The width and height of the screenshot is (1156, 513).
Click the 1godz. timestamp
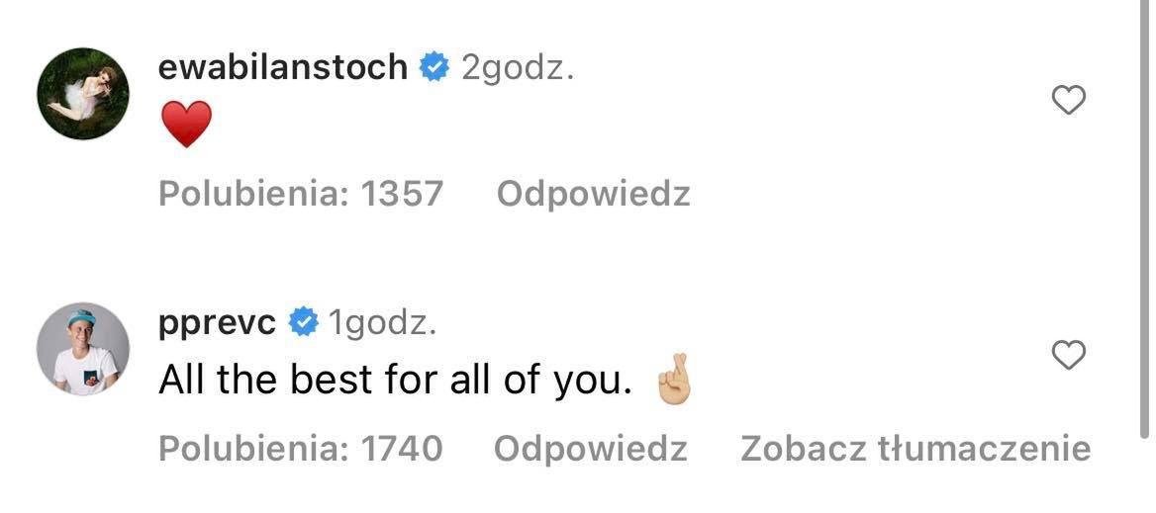pyautogui.click(x=382, y=323)
